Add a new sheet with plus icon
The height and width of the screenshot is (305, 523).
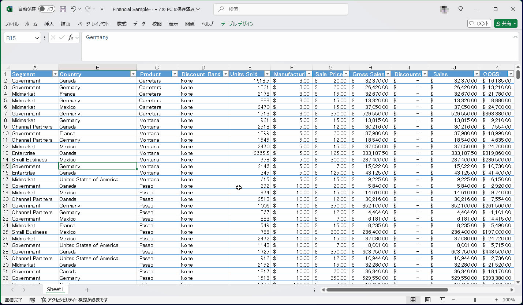(87, 290)
